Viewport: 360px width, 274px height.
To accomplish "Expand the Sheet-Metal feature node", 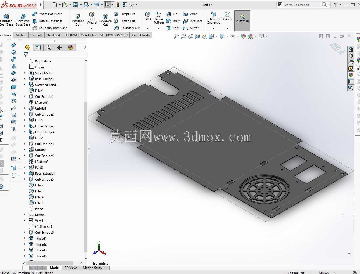I will (25, 73).
